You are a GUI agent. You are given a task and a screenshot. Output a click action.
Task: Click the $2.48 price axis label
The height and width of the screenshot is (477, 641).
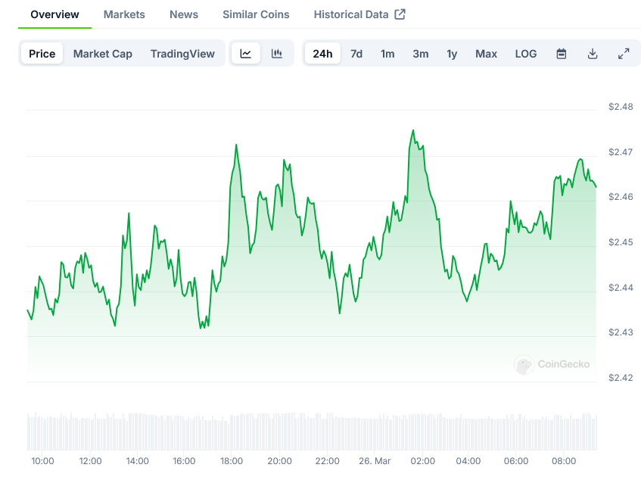(x=621, y=107)
